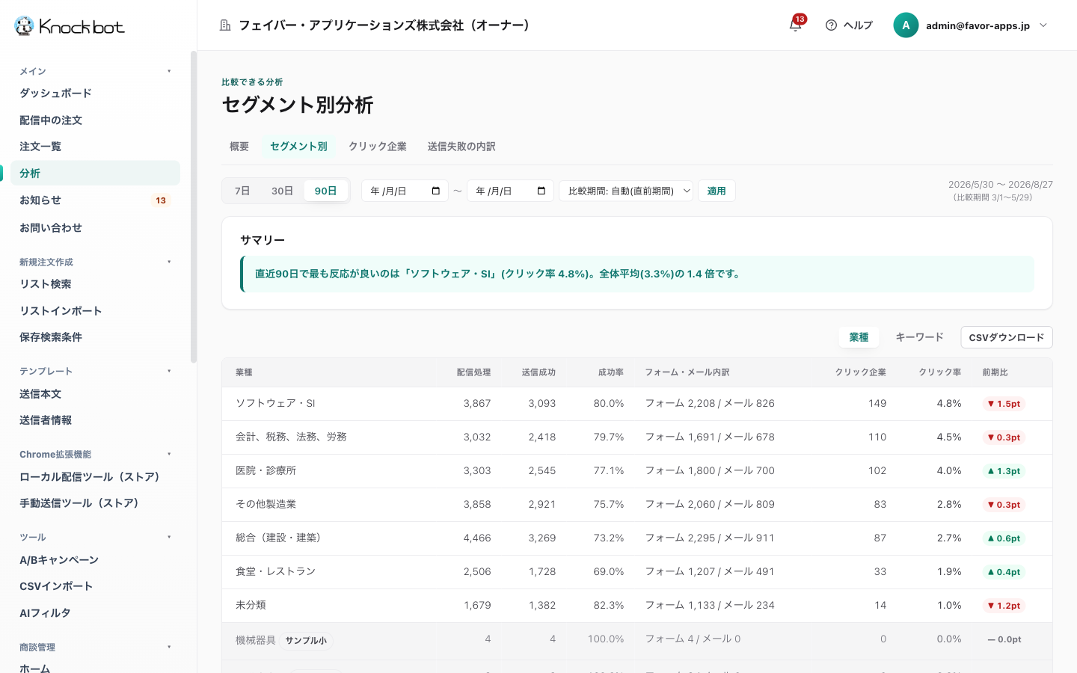Open お問い合わせ in sidebar

[95, 227]
